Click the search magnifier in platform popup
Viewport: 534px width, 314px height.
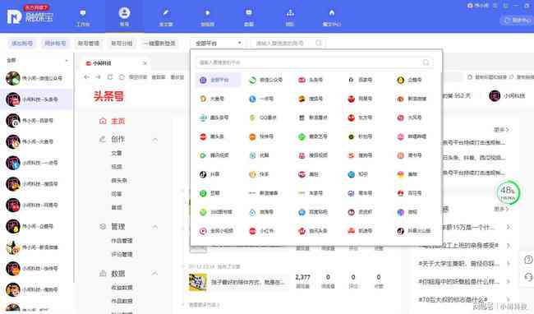point(426,62)
